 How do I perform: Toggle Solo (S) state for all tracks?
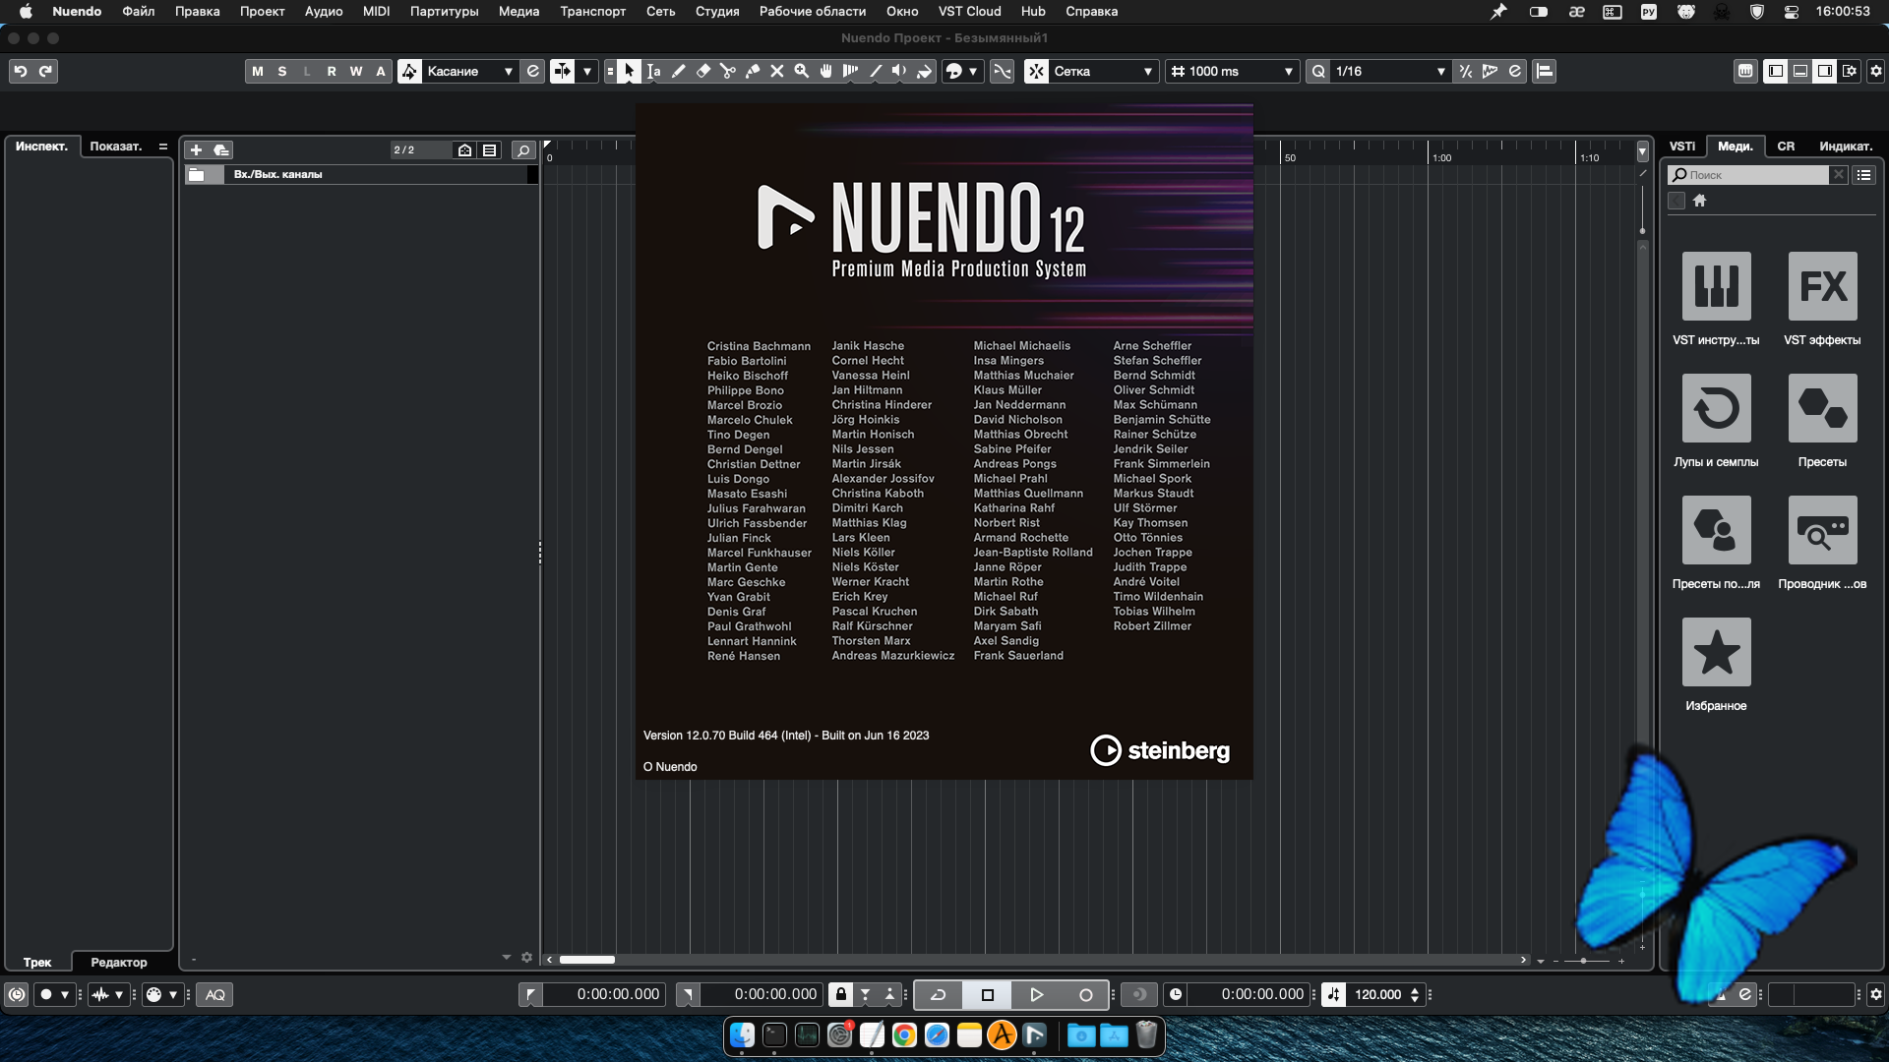[x=282, y=71]
